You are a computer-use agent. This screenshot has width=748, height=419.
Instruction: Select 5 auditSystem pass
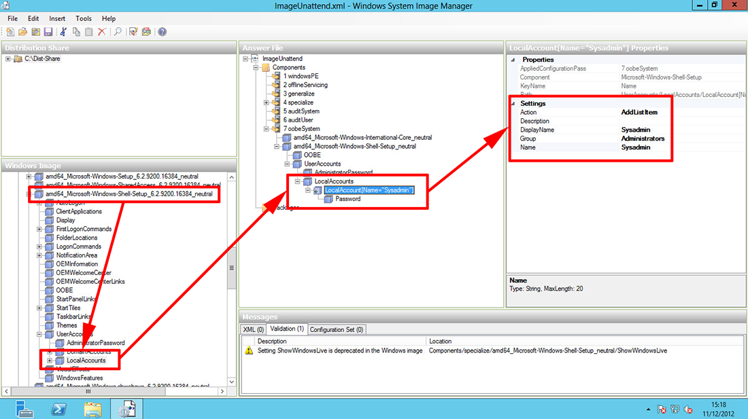301,111
